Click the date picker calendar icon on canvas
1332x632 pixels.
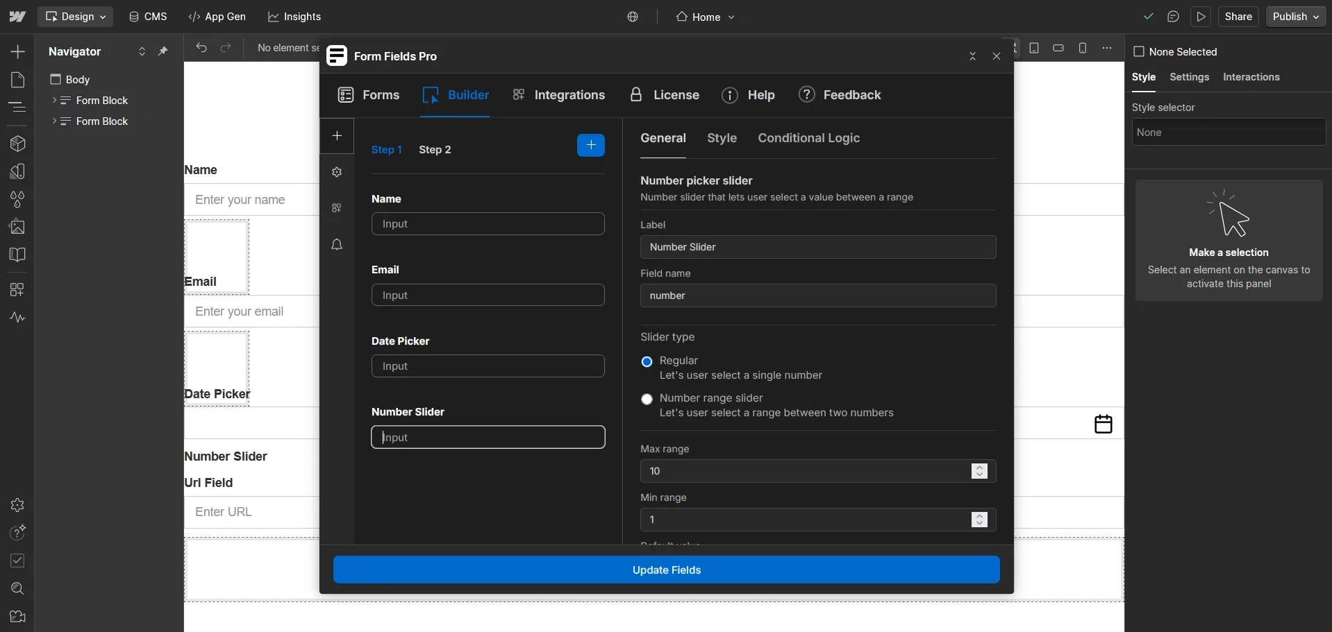(x=1104, y=424)
